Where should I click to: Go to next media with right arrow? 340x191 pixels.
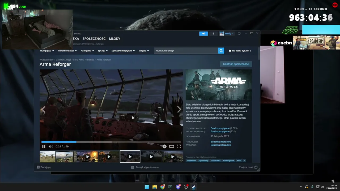[179, 109]
